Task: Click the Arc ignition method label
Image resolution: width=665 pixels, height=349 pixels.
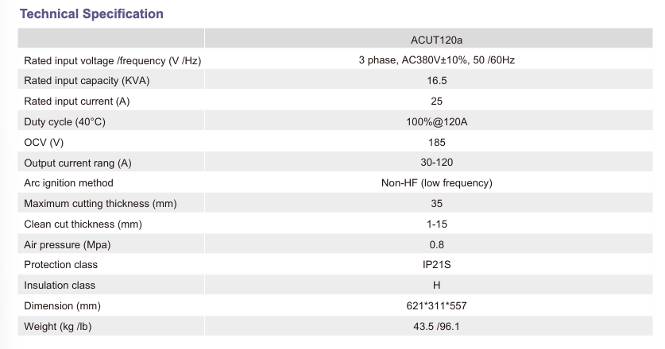Action: [69, 183]
